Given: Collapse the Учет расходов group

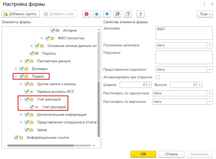Looking at the screenshot, I should point(21,99).
